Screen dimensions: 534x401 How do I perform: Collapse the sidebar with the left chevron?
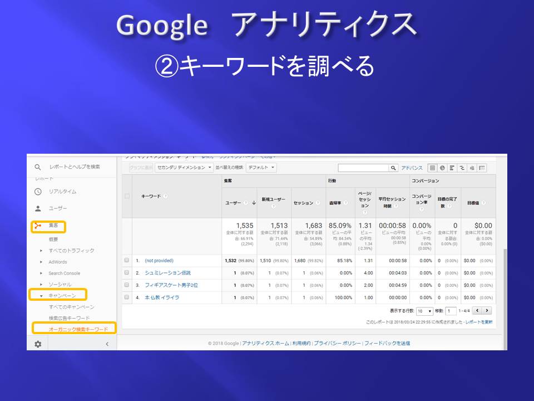(107, 344)
